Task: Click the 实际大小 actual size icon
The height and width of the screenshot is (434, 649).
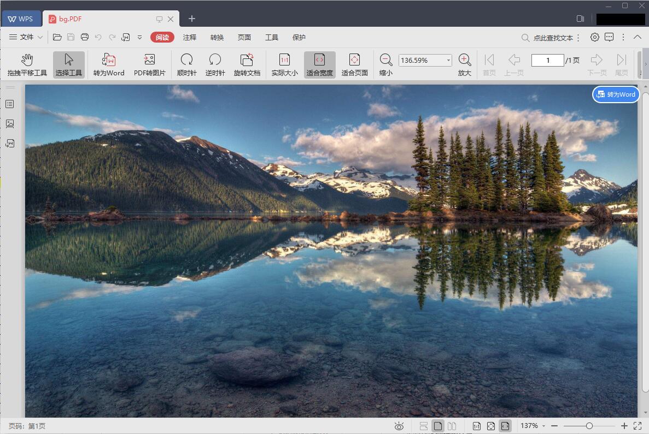Action: coord(284,65)
